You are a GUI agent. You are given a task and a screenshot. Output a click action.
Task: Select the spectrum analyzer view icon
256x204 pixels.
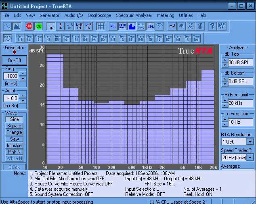[17, 26]
